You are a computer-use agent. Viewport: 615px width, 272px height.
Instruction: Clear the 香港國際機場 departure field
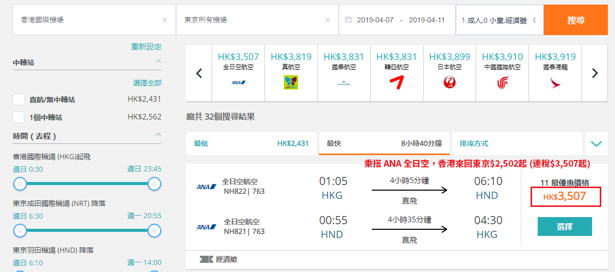(164, 20)
